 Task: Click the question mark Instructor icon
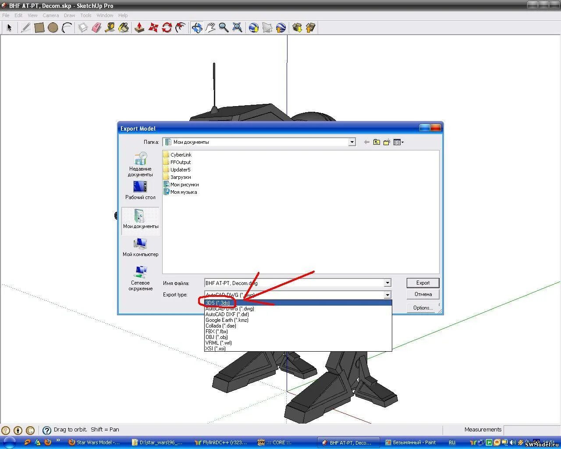click(x=47, y=430)
